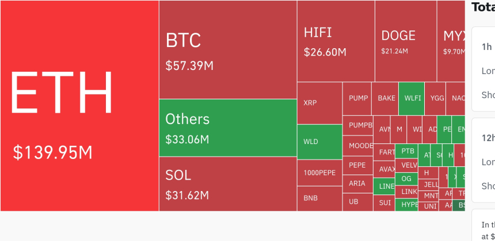Click the DOGE $21.24M tile
Screen dimensions: 495x241
coord(405,41)
